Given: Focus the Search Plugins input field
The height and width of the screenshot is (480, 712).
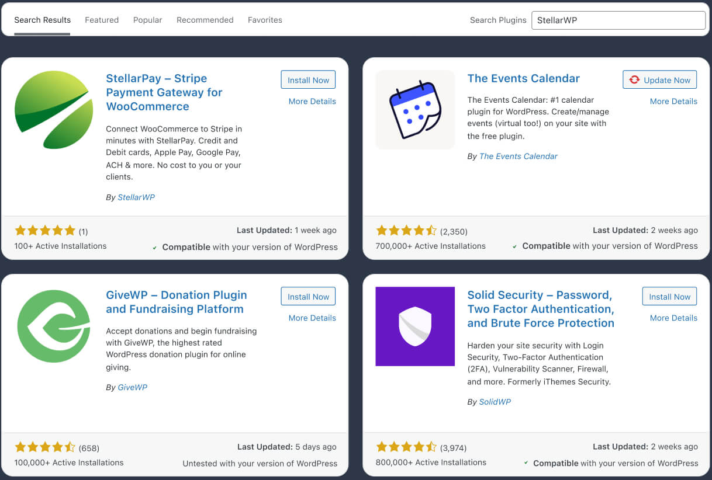Looking at the screenshot, I should [618, 20].
